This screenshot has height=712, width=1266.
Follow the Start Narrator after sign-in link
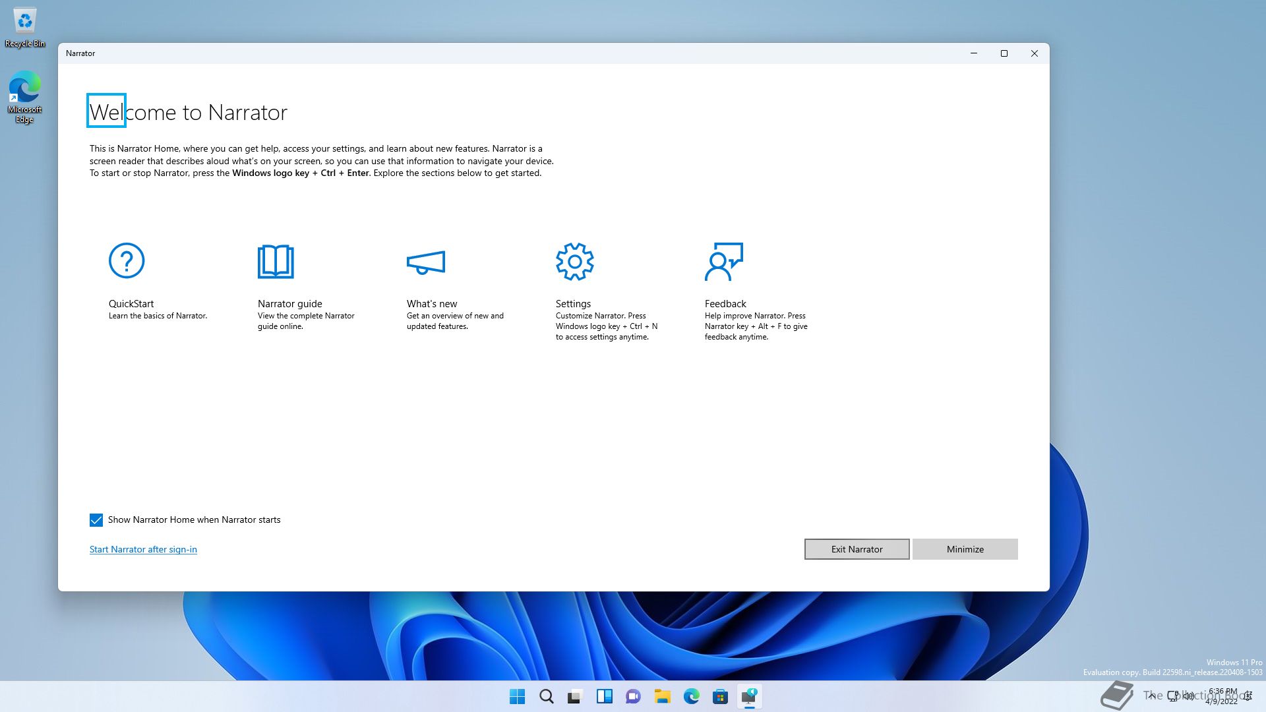[143, 549]
